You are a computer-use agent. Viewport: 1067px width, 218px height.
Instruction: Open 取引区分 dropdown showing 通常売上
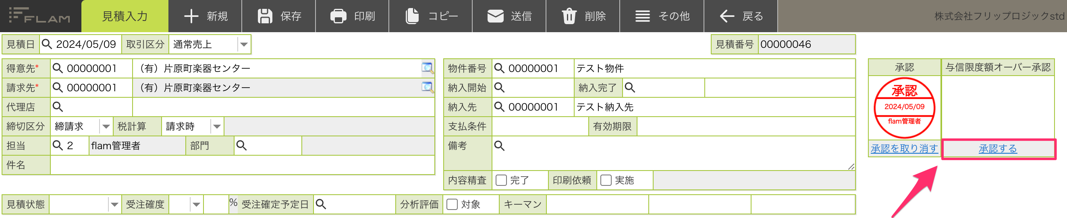pos(210,44)
